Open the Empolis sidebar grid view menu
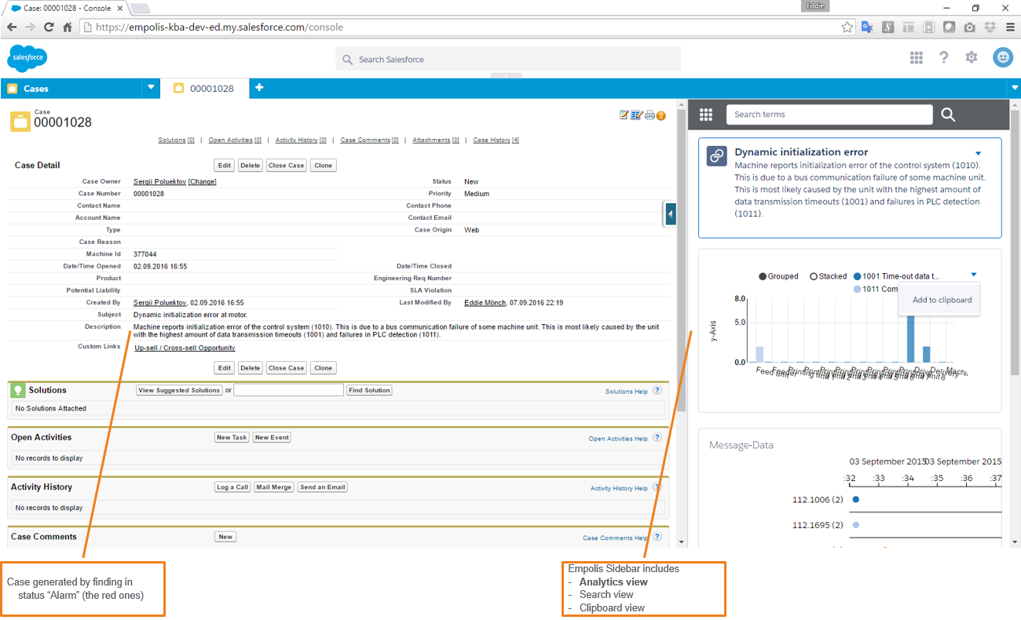This screenshot has height=620, width=1021. pos(705,115)
